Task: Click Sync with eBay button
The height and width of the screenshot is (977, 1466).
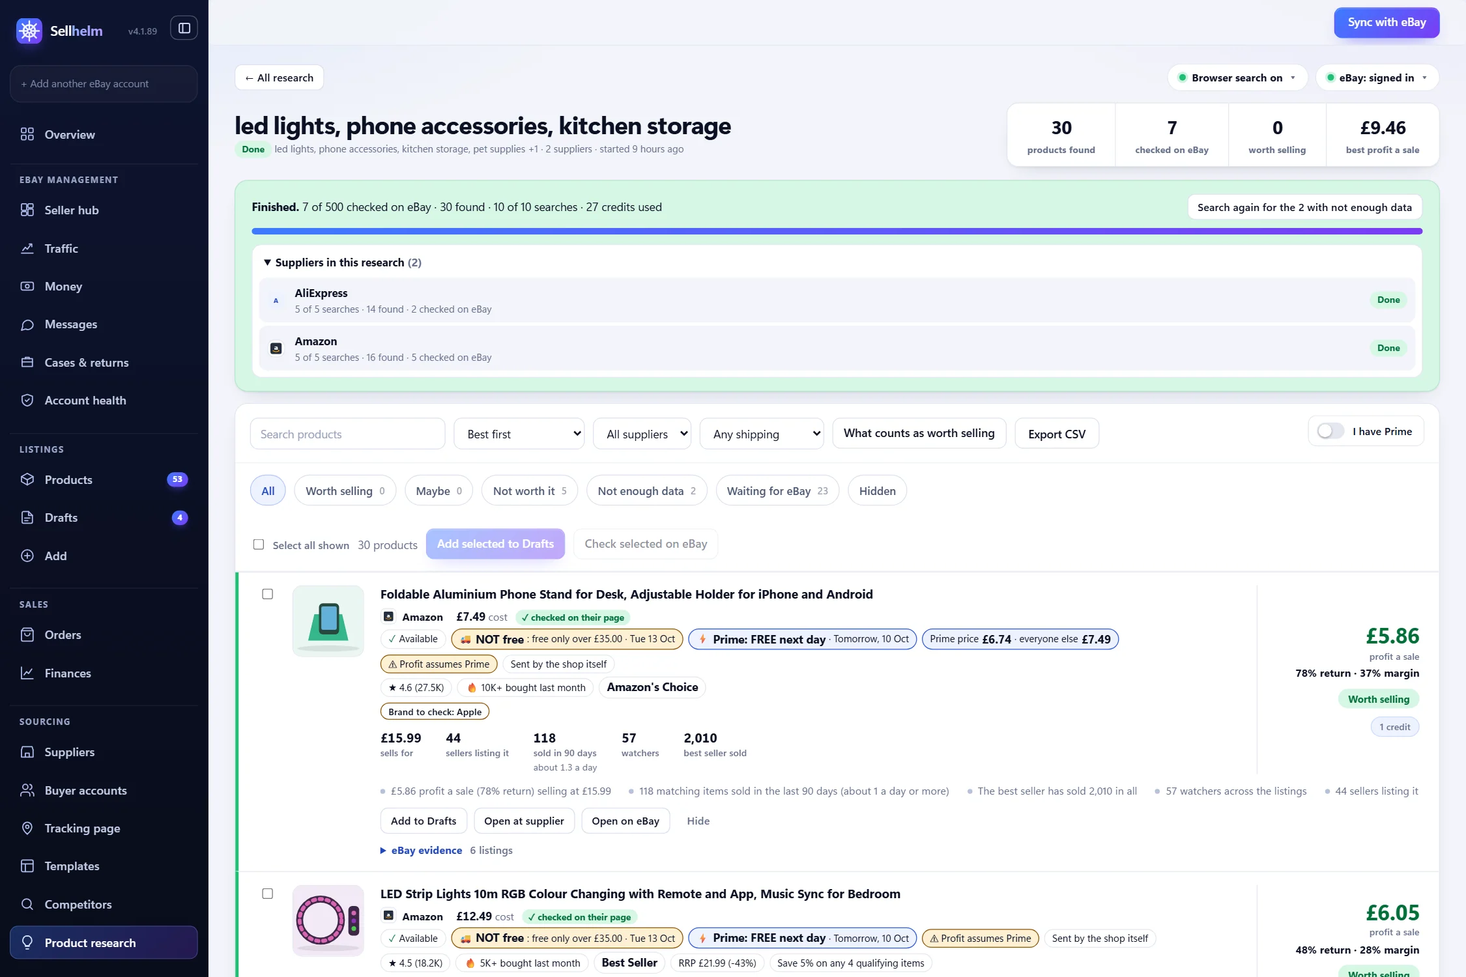Action: click(x=1387, y=22)
